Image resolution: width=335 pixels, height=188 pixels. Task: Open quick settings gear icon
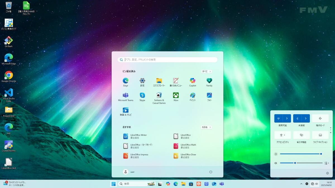click(327, 173)
